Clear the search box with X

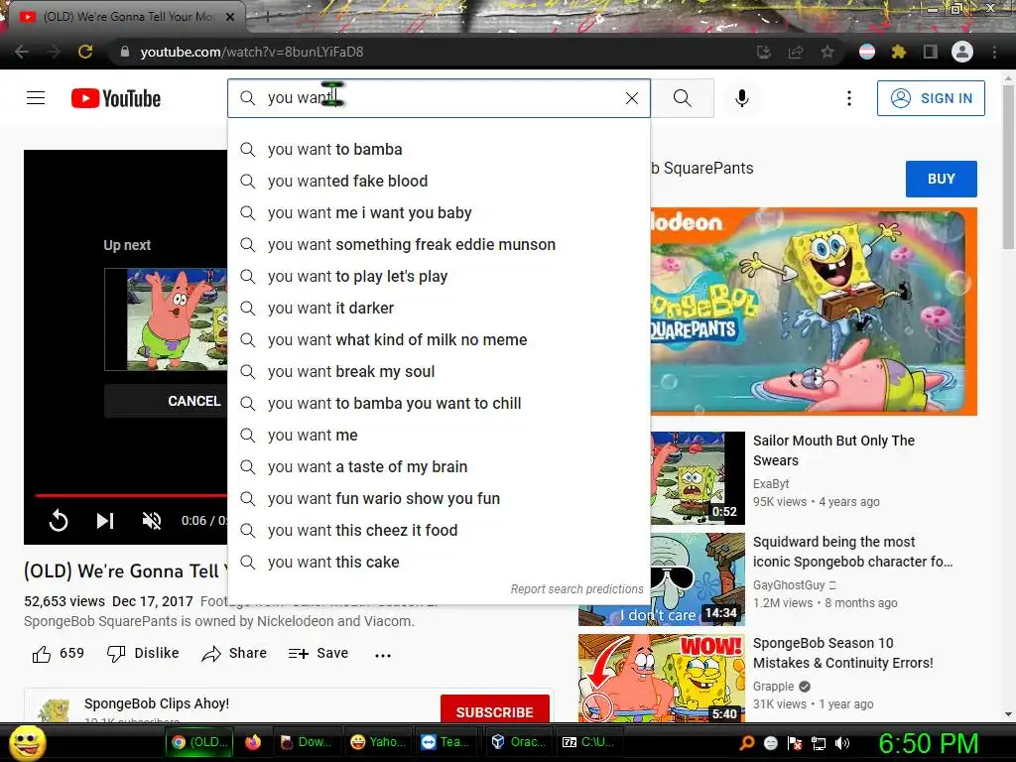tap(632, 98)
